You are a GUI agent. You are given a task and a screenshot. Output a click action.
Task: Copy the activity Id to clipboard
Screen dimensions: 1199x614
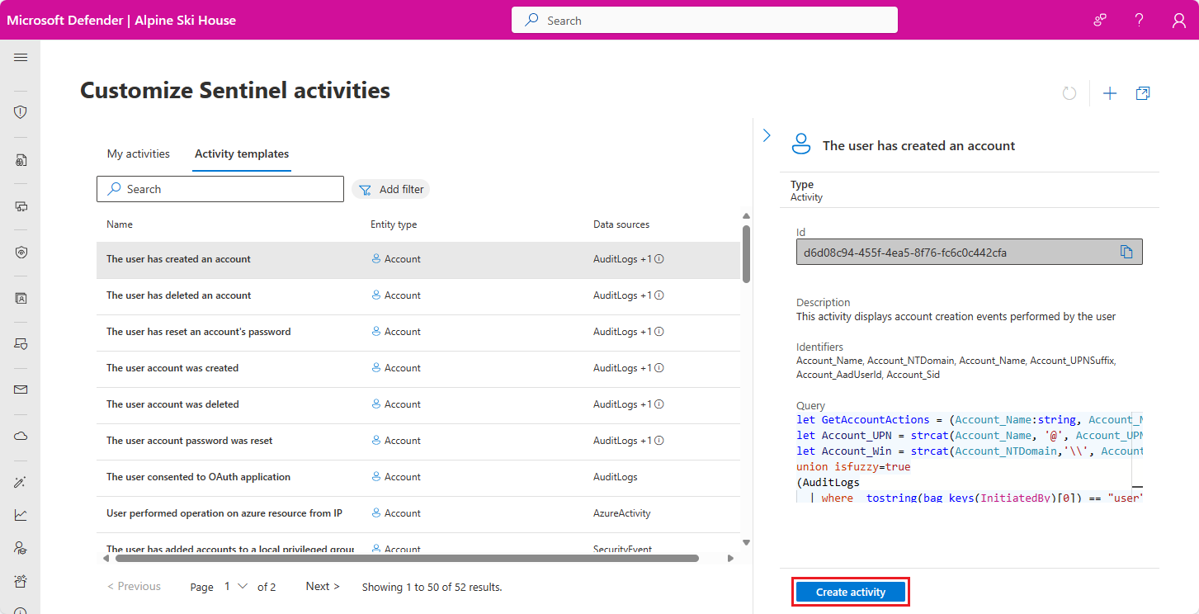coord(1126,252)
